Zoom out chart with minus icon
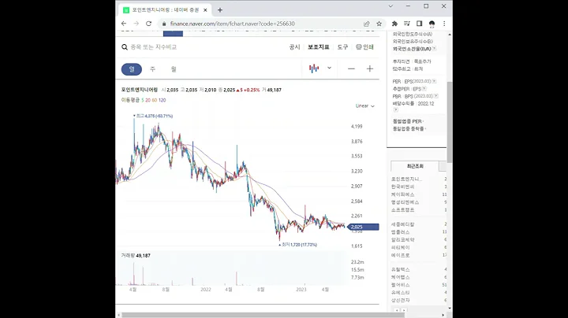 click(x=351, y=68)
